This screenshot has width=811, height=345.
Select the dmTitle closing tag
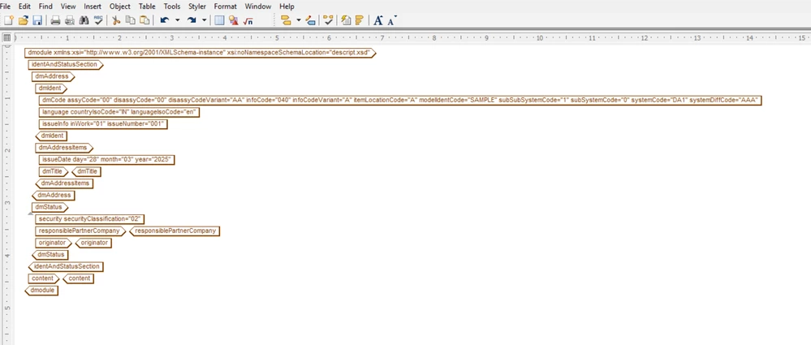click(86, 172)
